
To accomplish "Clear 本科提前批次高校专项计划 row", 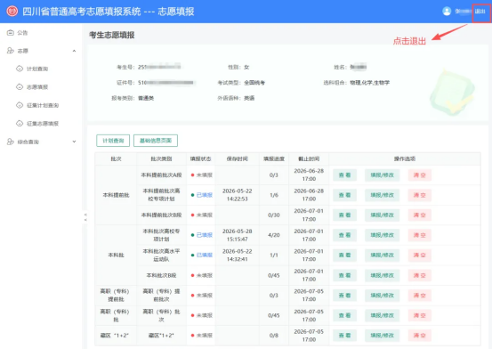I will tap(420, 195).
